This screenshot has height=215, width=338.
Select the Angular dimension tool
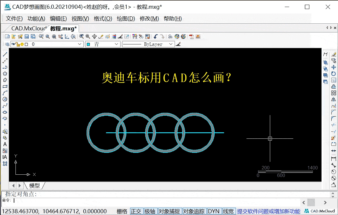334,185
